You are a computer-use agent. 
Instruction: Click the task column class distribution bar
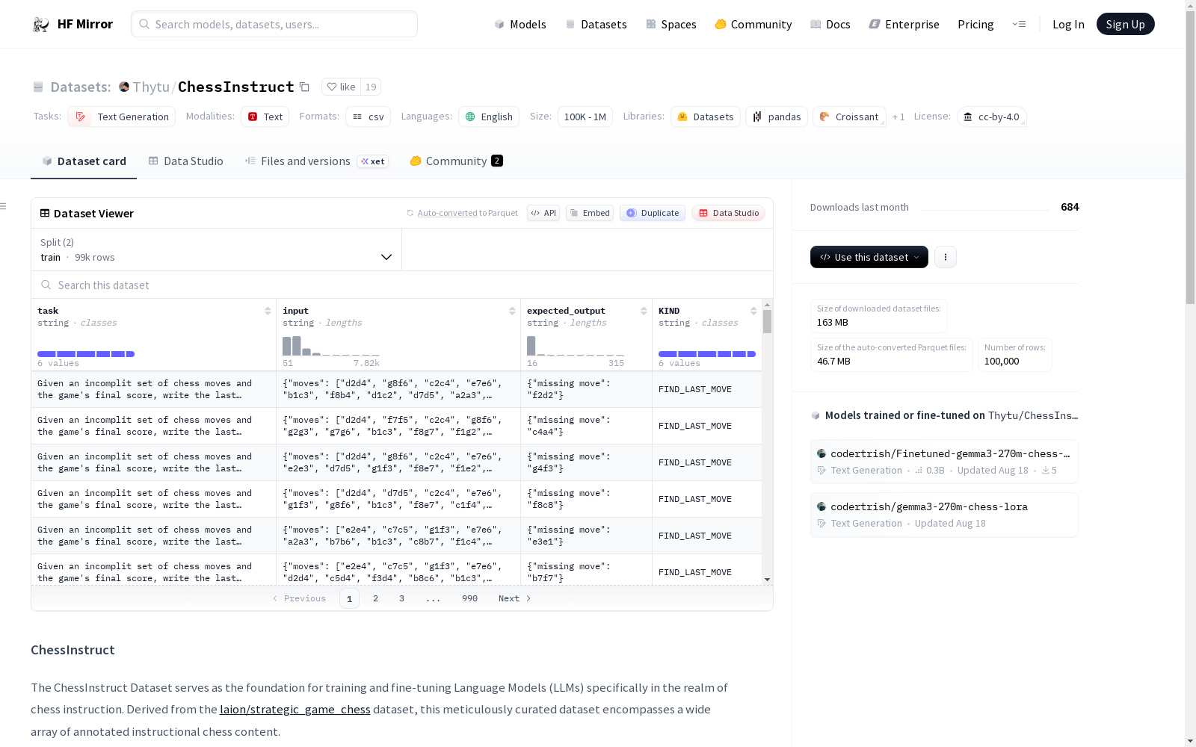coord(86,354)
